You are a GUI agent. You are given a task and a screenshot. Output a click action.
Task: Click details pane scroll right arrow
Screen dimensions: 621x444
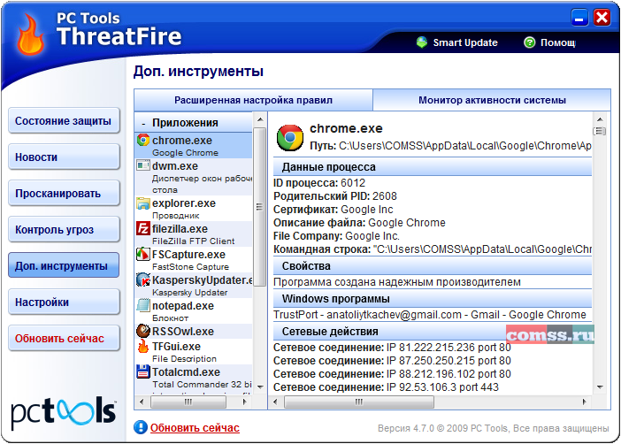click(585, 402)
